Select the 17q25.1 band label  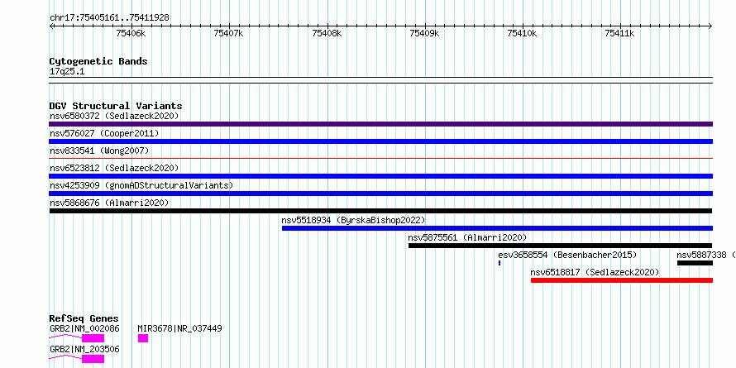click(x=67, y=72)
